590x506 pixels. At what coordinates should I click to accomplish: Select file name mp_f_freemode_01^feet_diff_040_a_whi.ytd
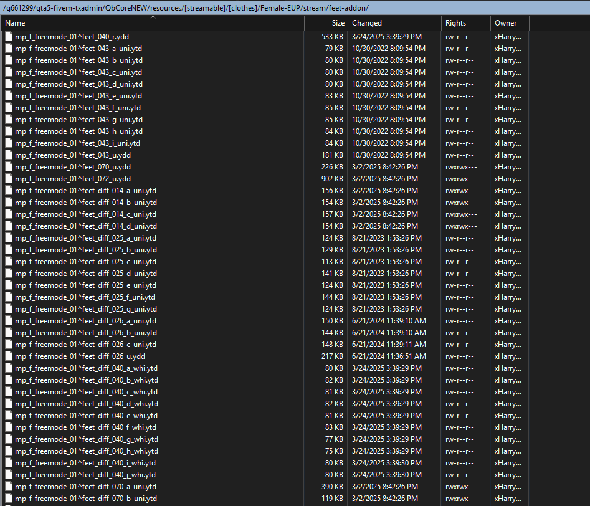click(x=86, y=368)
